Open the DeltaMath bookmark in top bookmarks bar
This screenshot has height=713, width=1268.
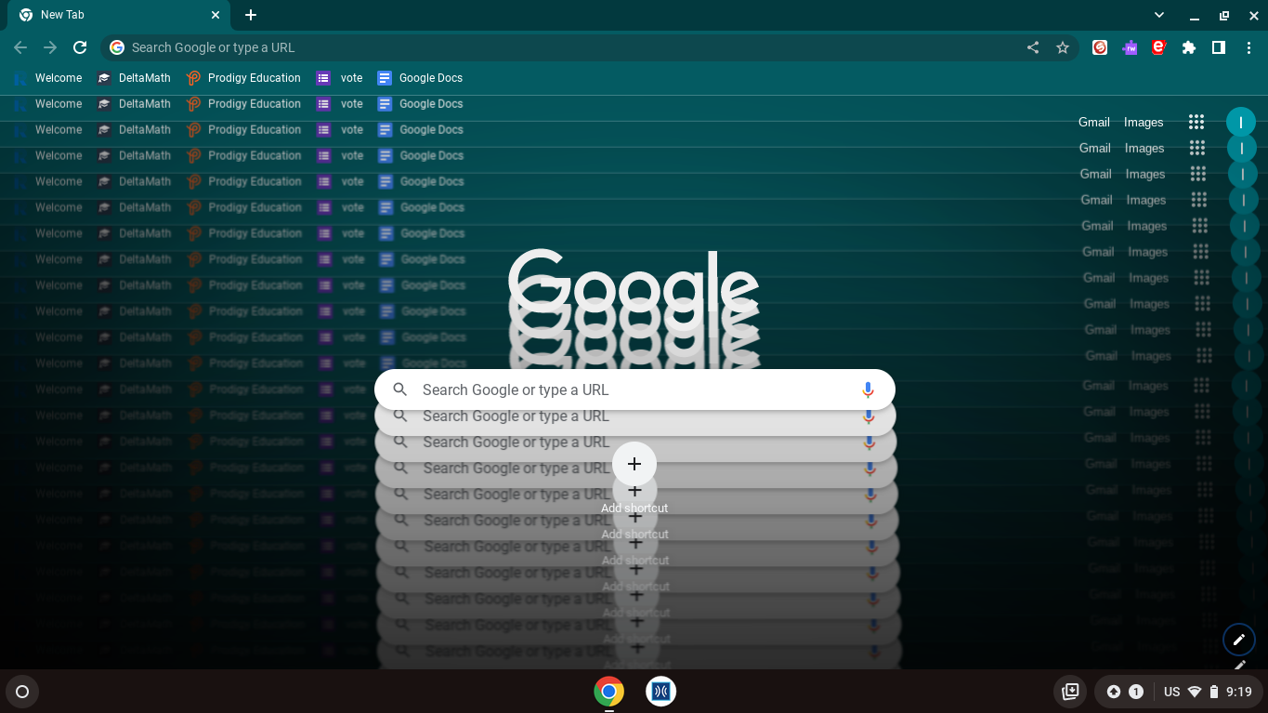point(134,78)
